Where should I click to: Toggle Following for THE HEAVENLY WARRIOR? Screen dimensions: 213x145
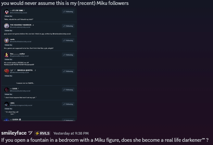(68, 26)
